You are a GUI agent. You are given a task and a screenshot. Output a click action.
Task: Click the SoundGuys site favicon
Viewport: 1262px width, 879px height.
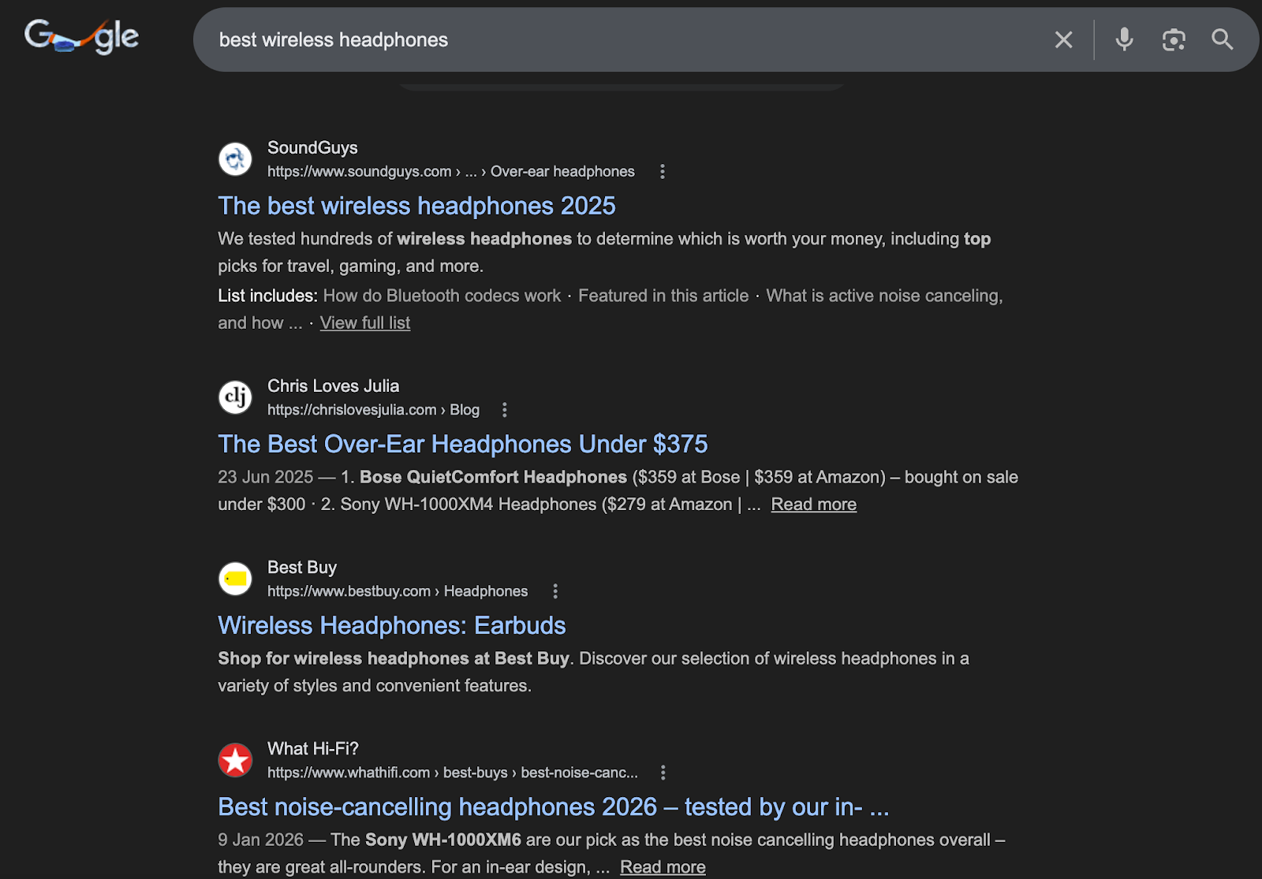click(x=234, y=158)
